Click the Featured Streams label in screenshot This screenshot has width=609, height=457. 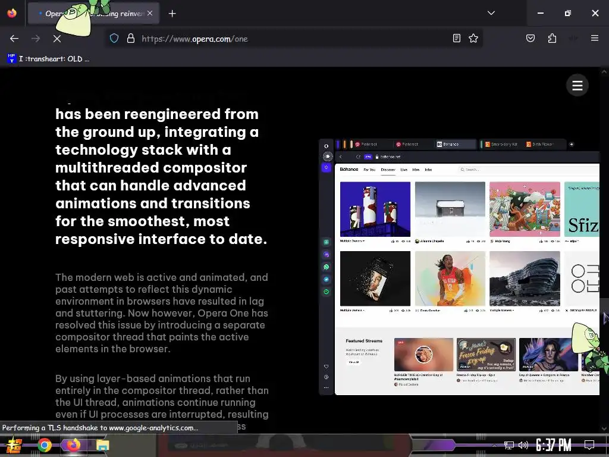364,341
